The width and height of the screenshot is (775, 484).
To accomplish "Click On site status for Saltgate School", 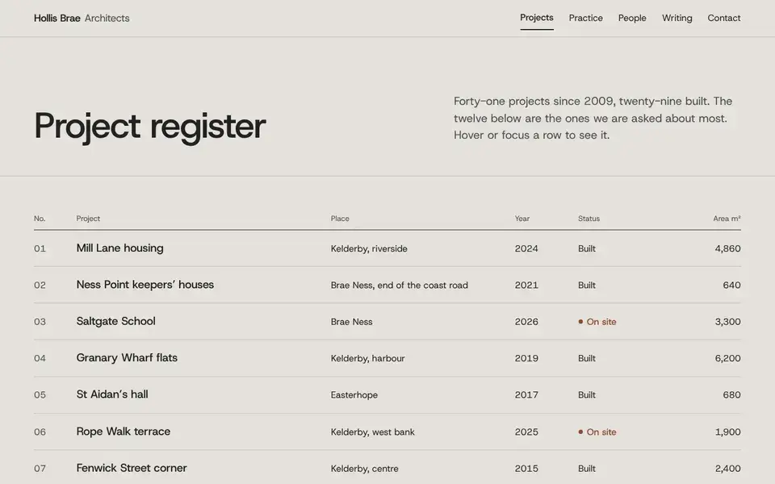I will coord(597,322).
